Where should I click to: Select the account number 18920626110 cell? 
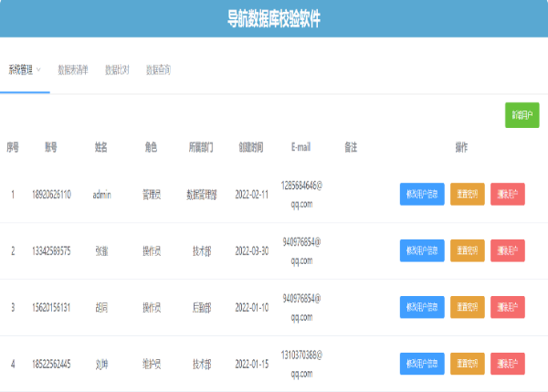(x=51, y=194)
